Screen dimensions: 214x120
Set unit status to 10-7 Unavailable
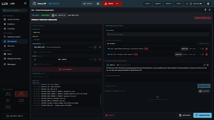(x=21, y=94)
